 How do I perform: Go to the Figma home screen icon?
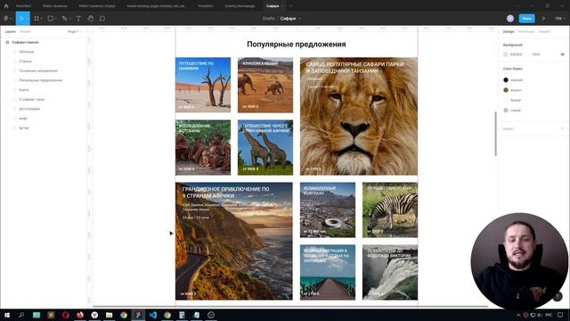[x=6, y=6]
